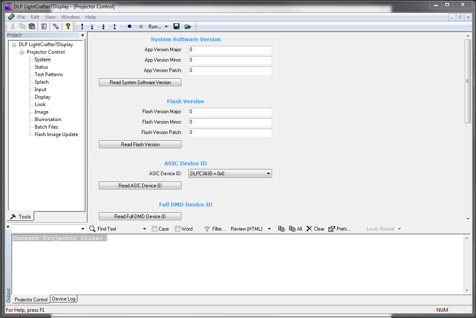Select Display in the project tree
The height and width of the screenshot is (318, 476).
[x=43, y=97]
